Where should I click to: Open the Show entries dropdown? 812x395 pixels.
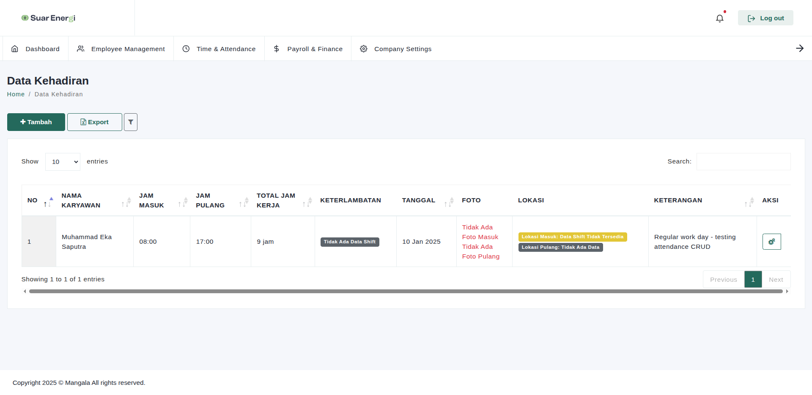point(62,161)
